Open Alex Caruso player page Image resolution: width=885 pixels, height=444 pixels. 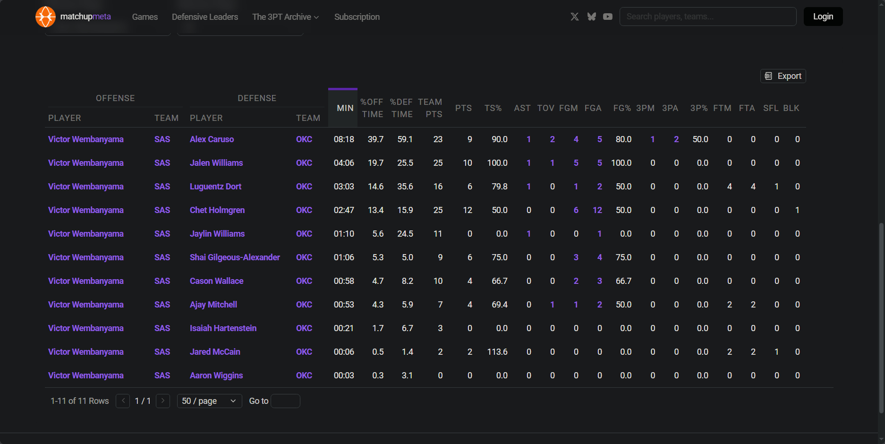[x=212, y=139]
